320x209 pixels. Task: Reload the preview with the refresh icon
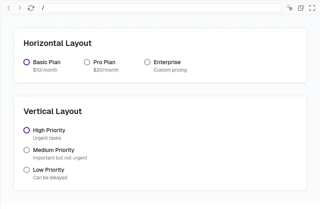pos(31,8)
